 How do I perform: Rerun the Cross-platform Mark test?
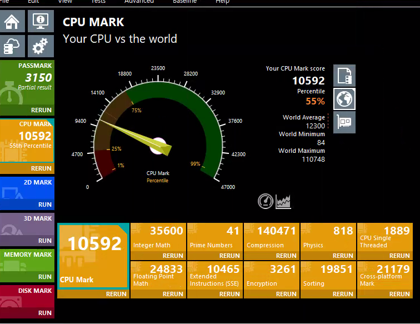tap(399, 294)
